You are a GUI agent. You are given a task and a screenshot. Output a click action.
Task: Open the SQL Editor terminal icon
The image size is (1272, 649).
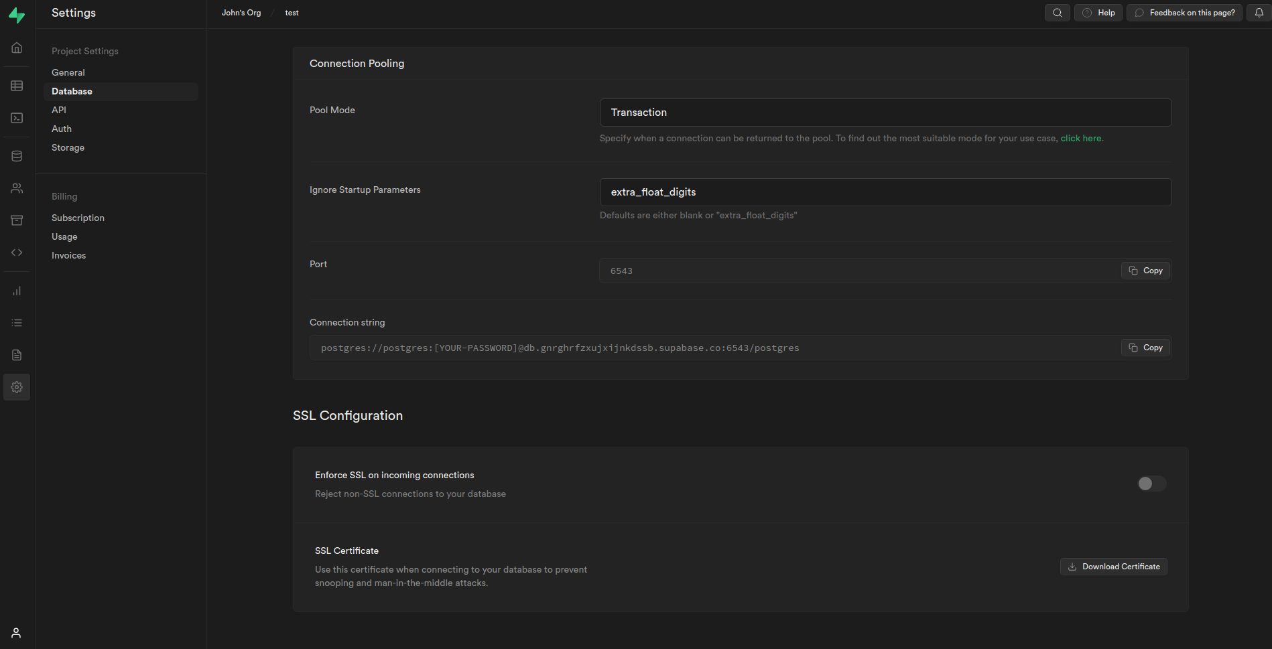coord(17,118)
